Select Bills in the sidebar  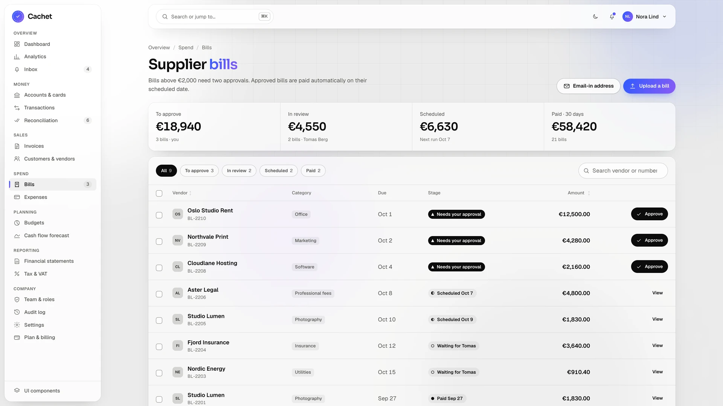tap(53, 185)
